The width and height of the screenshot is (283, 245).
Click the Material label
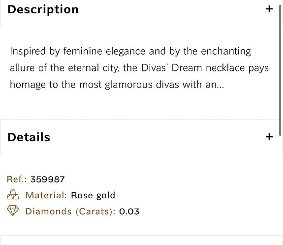[x=46, y=195]
